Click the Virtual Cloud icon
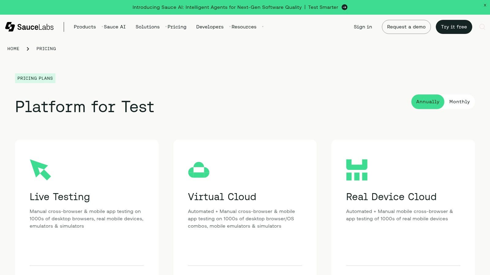Screen dimensions: 490x275 (198, 170)
